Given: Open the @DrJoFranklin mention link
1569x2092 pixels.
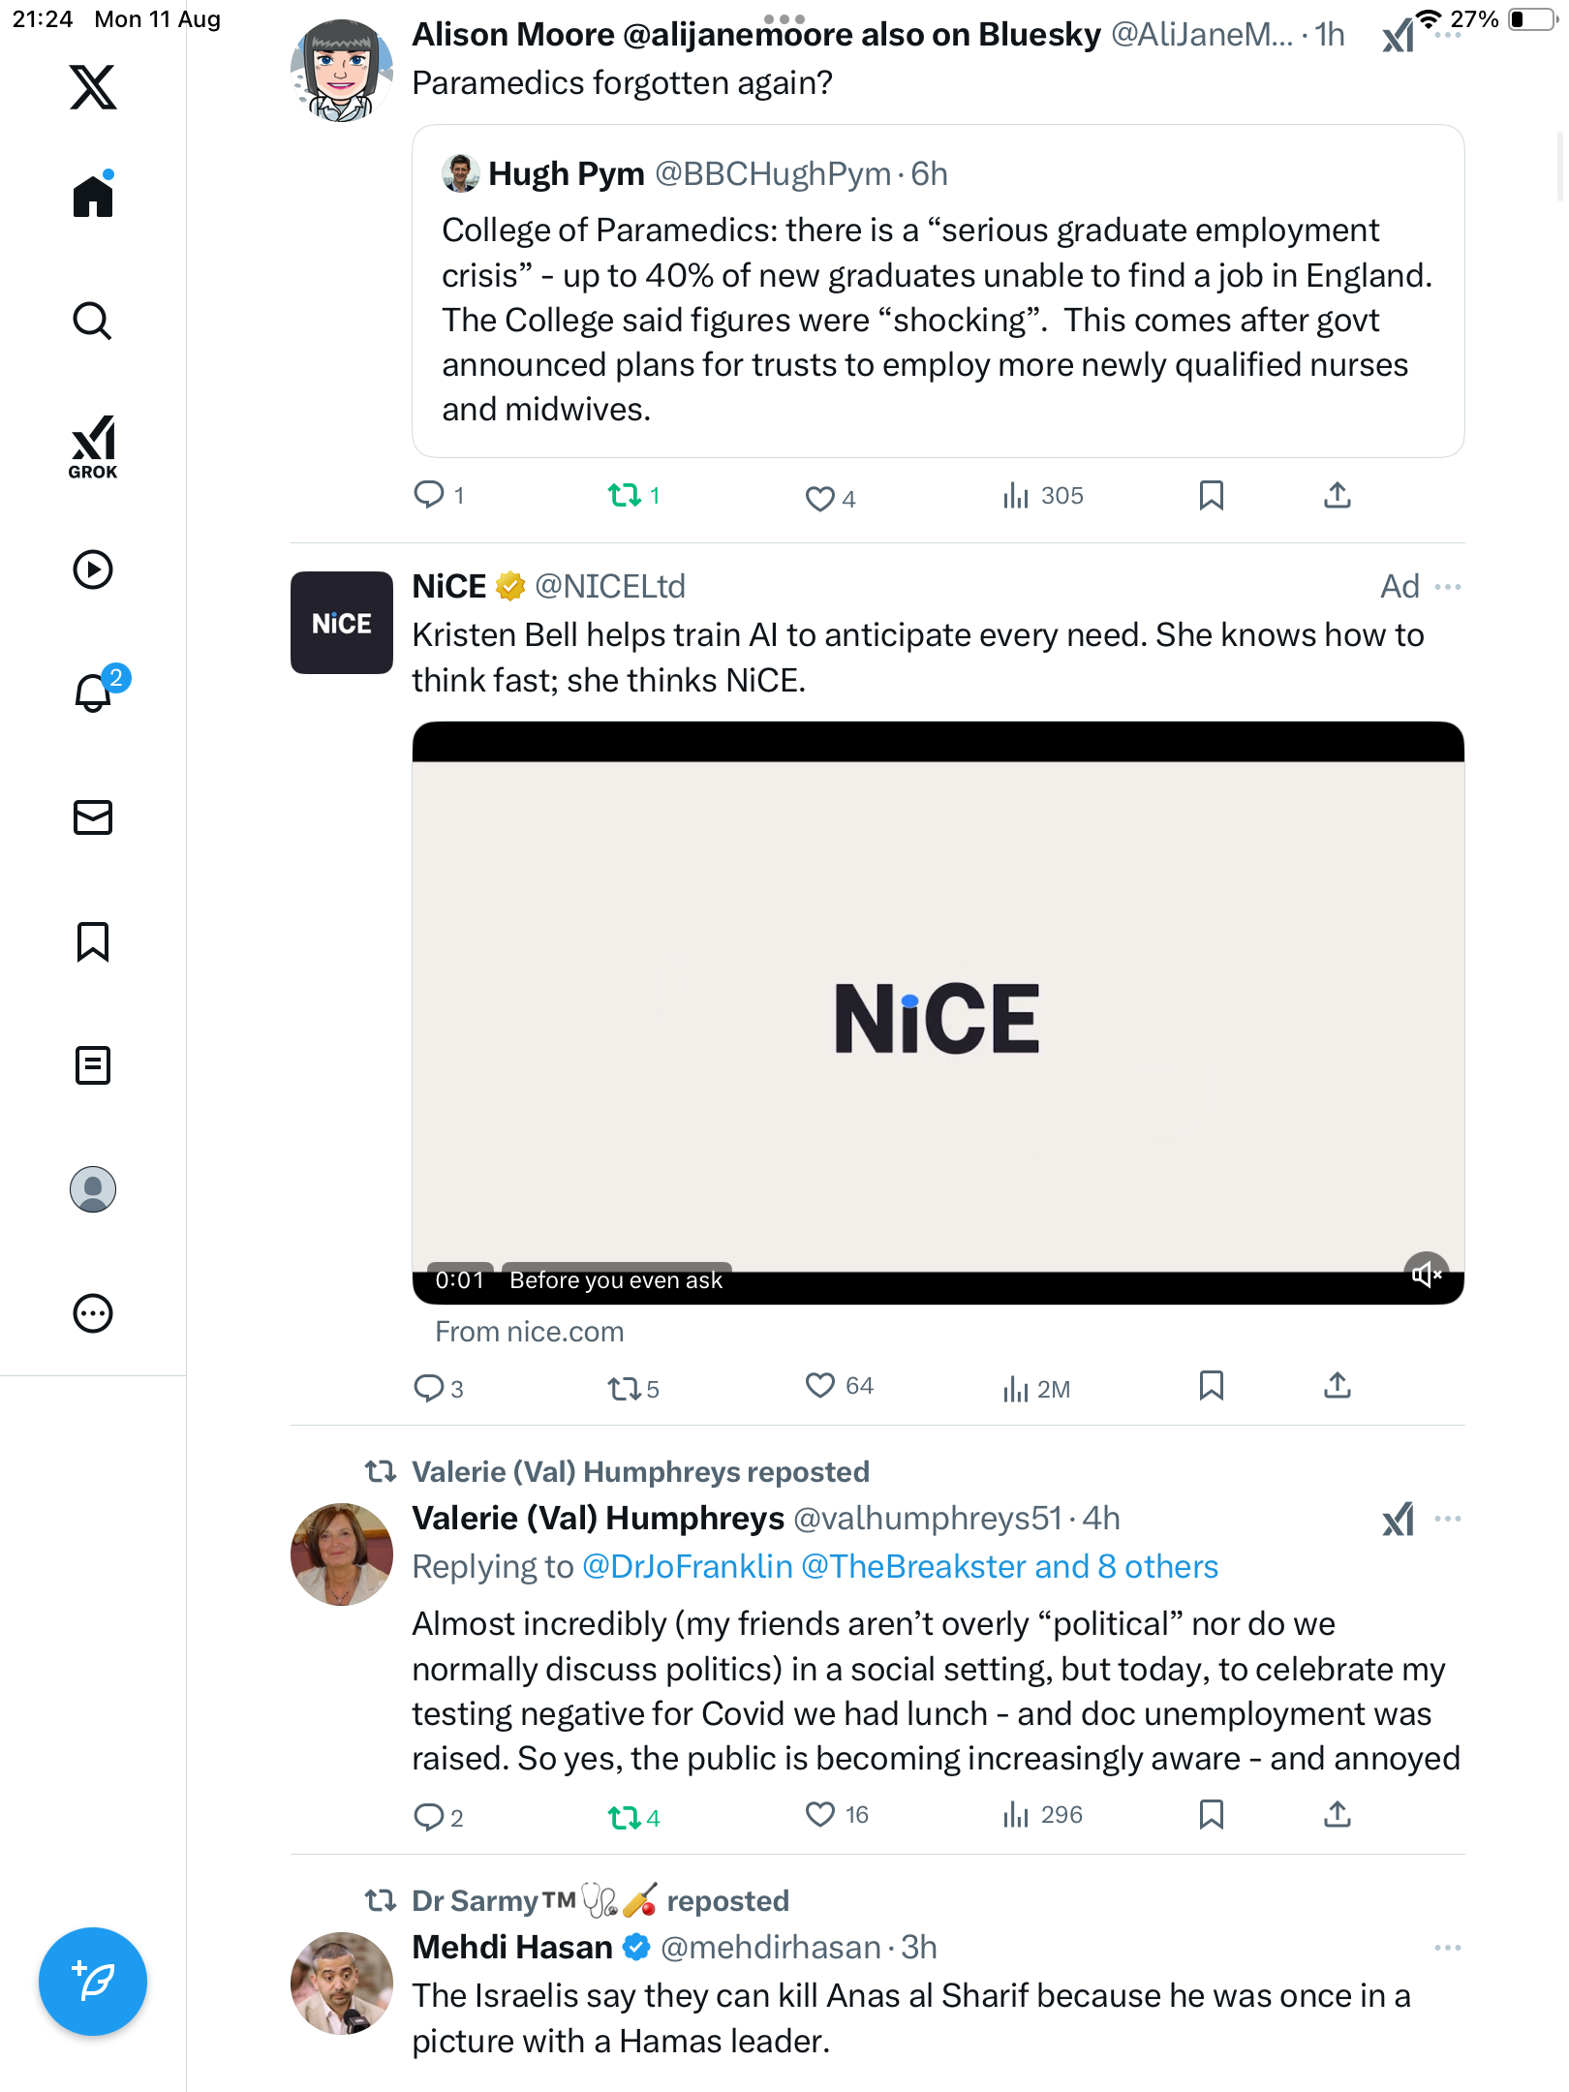Looking at the screenshot, I should [688, 1567].
